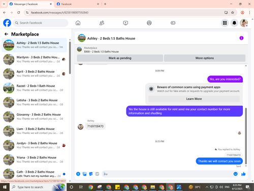Open the Groups icon in top navigation
The image size is (254, 191).
click(149, 23)
